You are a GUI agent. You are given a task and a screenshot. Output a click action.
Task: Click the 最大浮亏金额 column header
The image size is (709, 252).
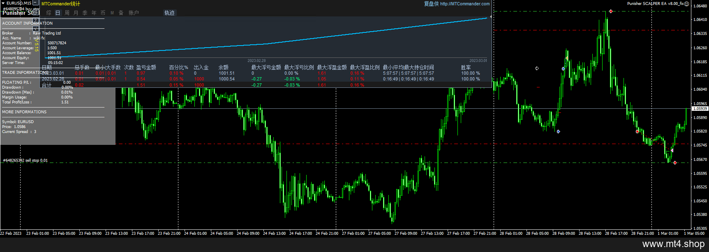click(x=266, y=67)
